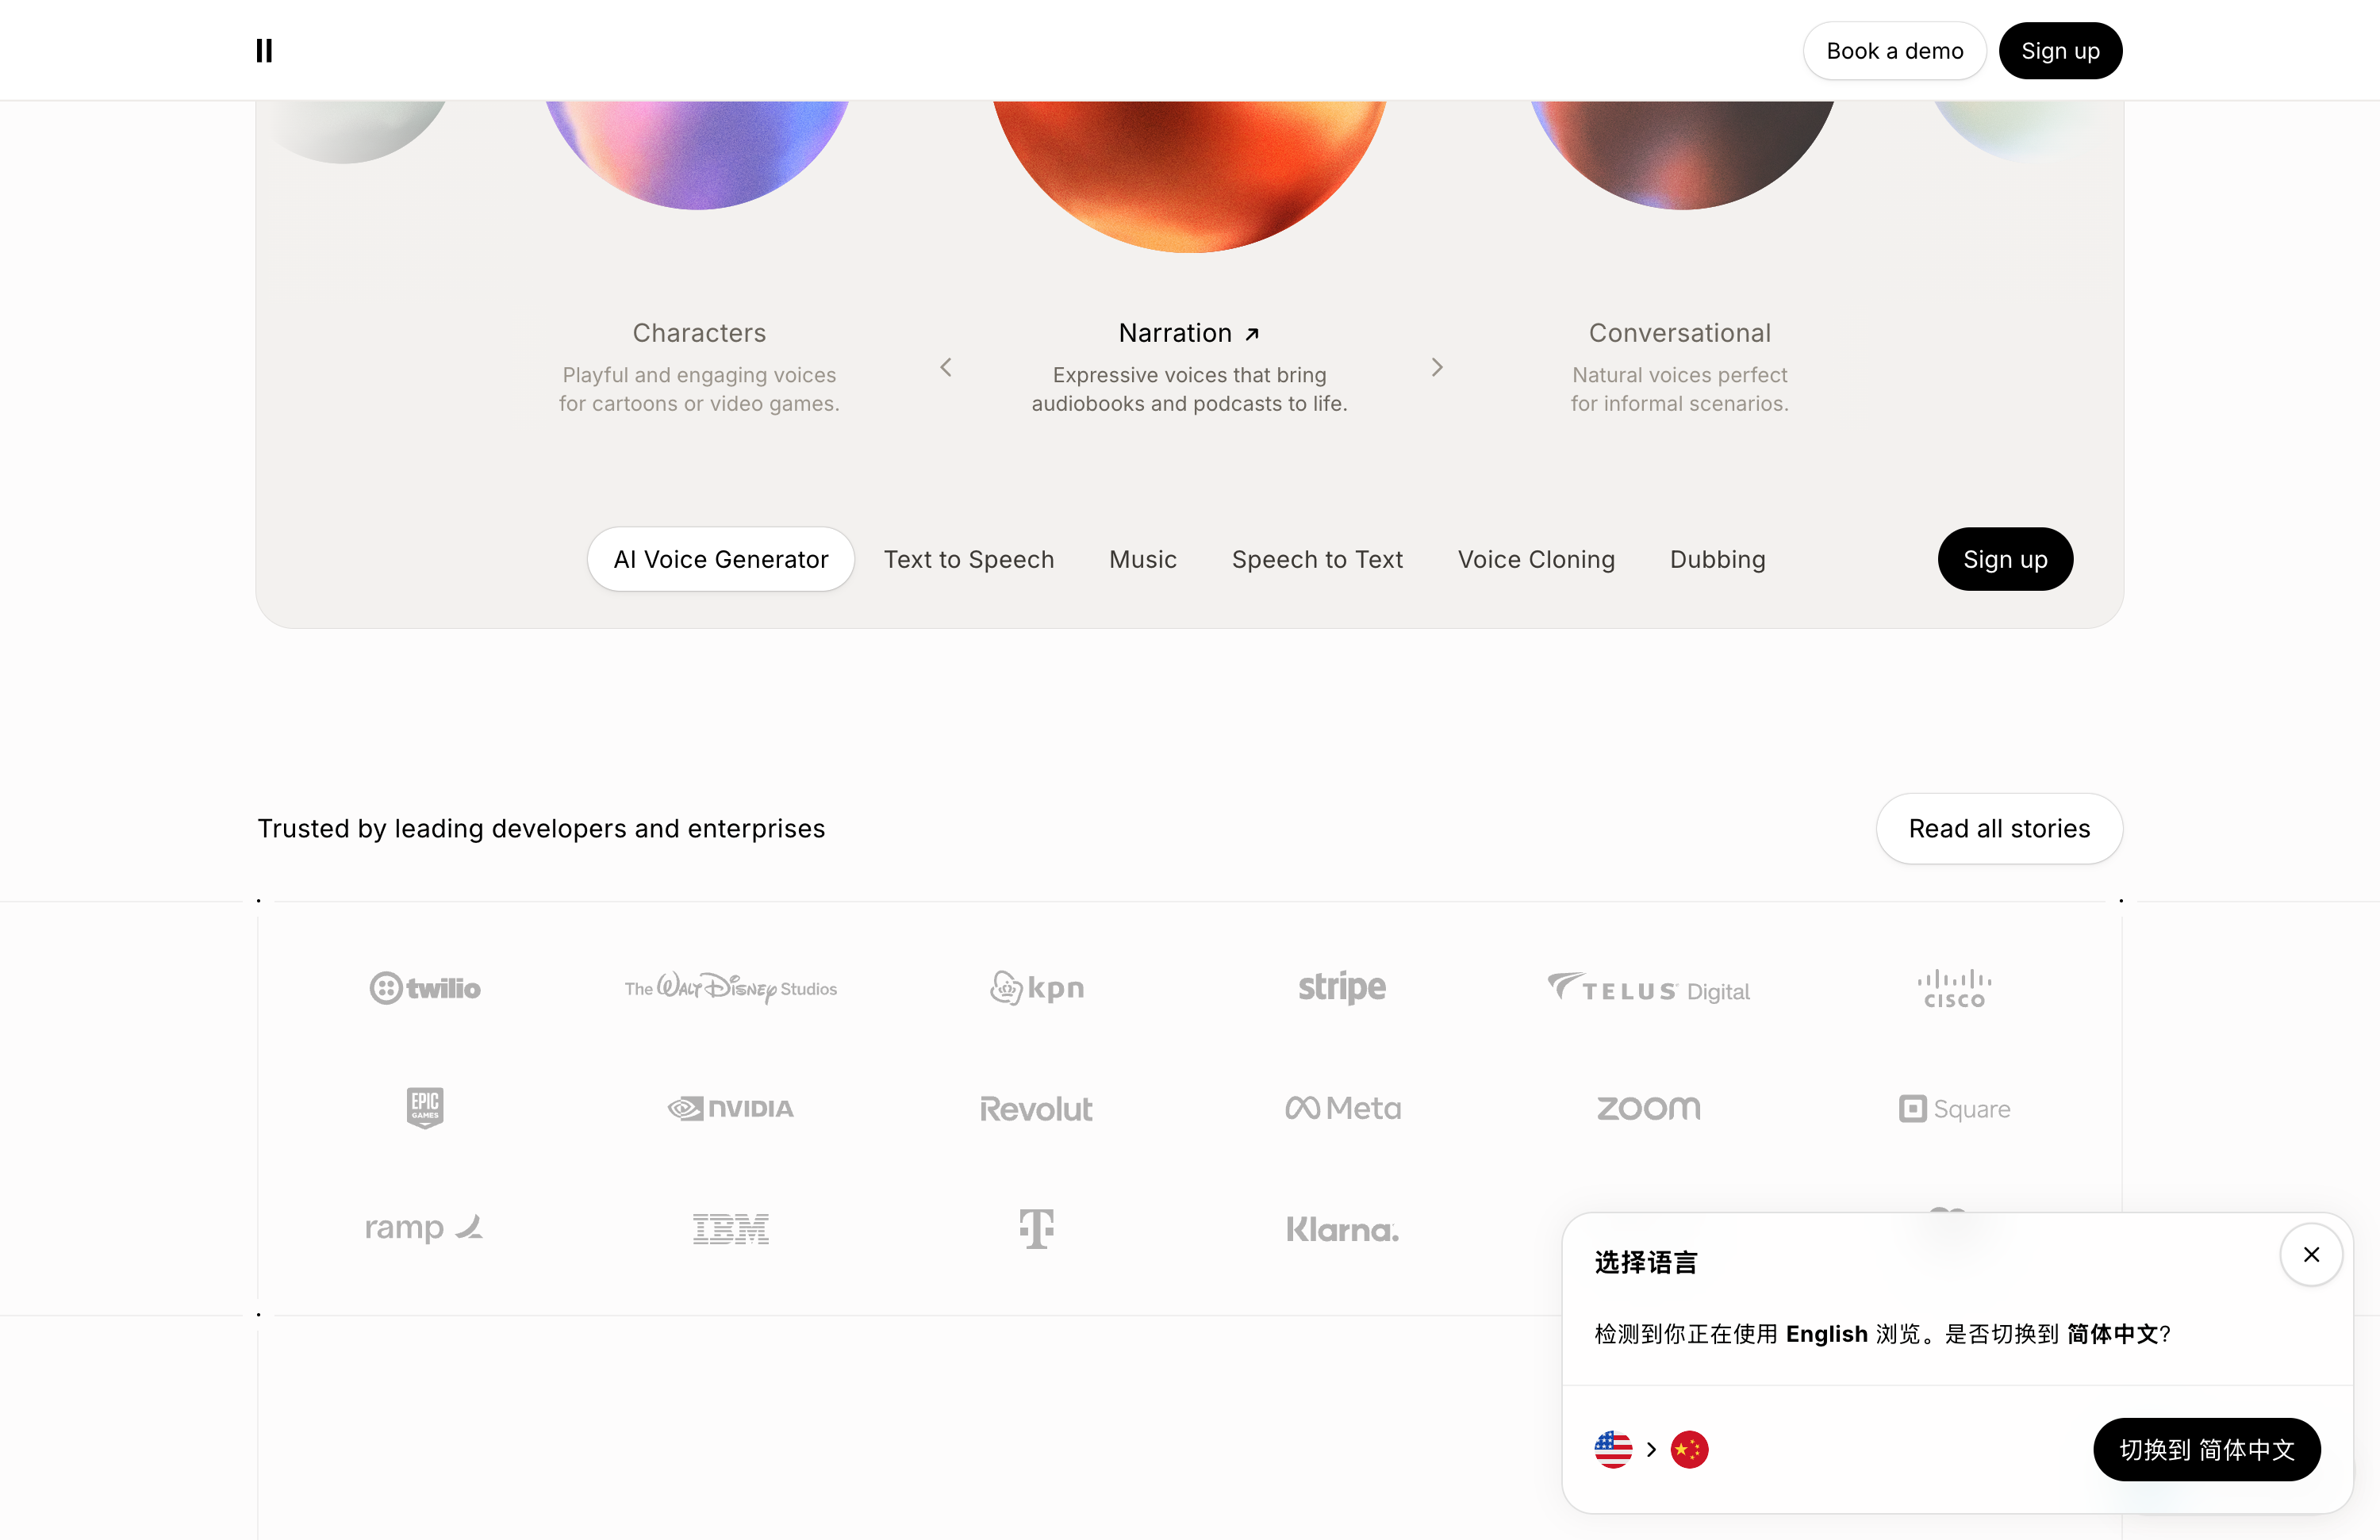Click the Stripe logo

pos(1342,987)
